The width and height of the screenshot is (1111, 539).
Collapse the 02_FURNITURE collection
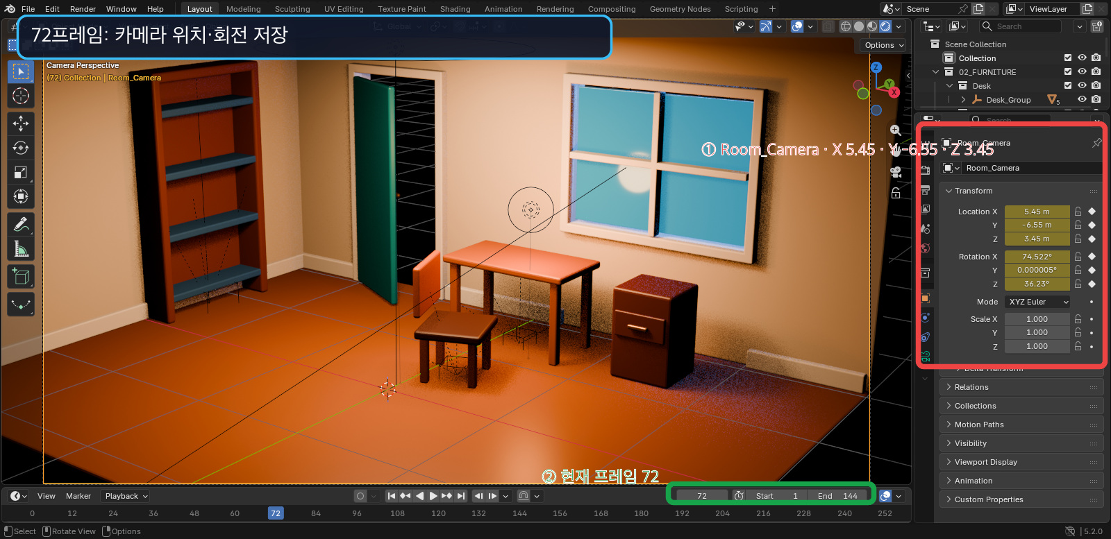coord(935,72)
